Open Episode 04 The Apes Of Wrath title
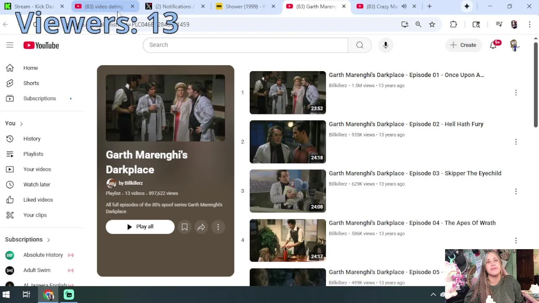539x303 pixels. 412,223
